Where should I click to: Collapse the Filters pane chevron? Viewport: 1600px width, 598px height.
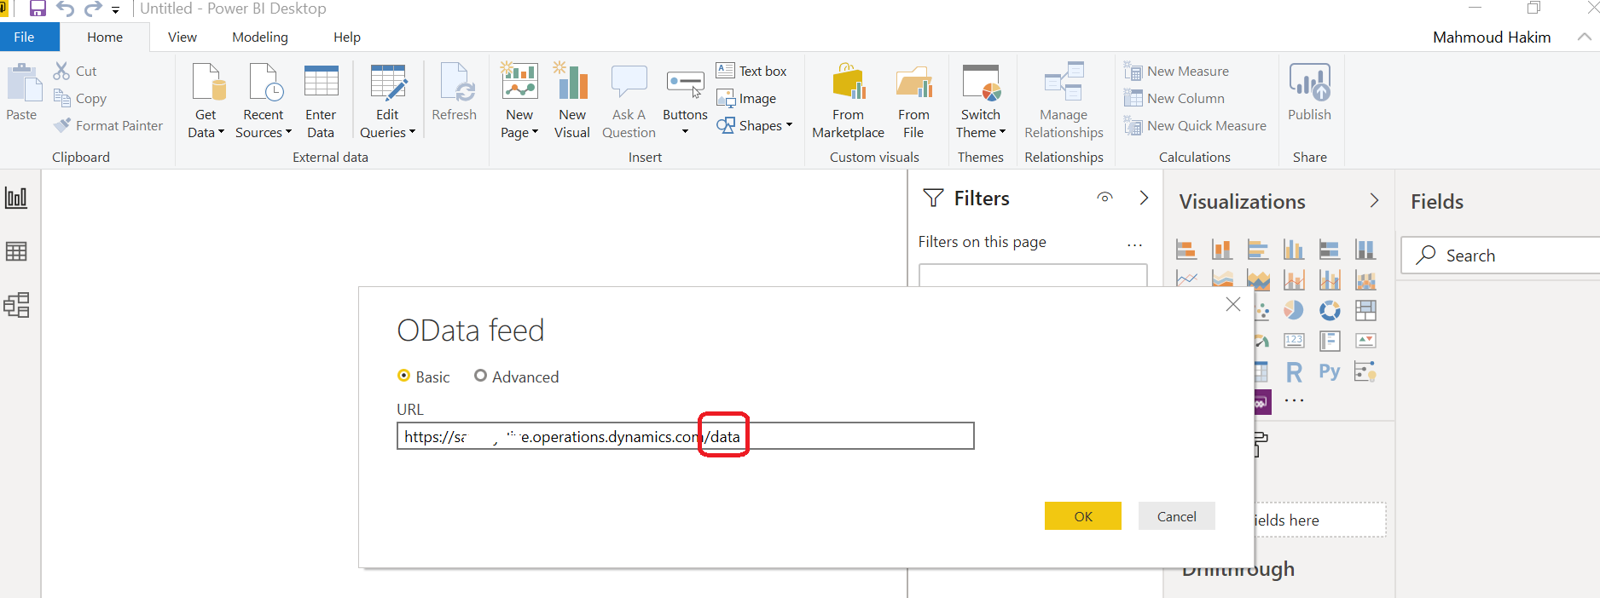(x=1144, y=198)
